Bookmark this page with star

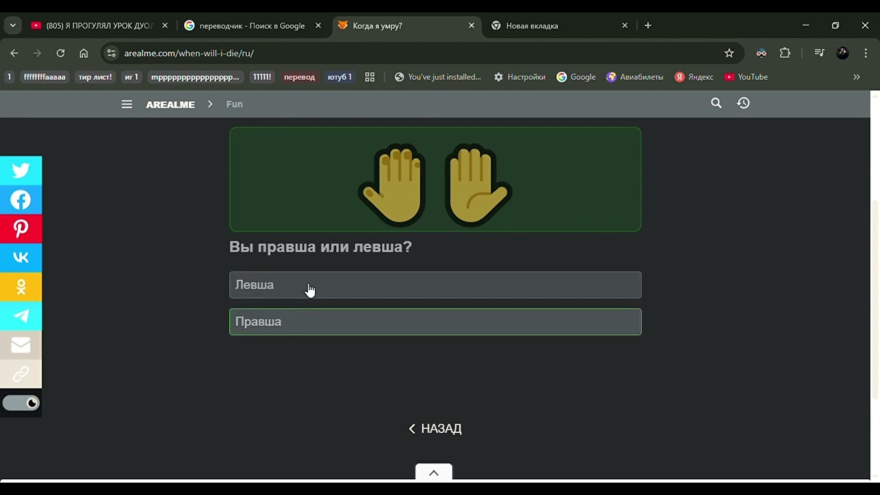click(729, 53)
